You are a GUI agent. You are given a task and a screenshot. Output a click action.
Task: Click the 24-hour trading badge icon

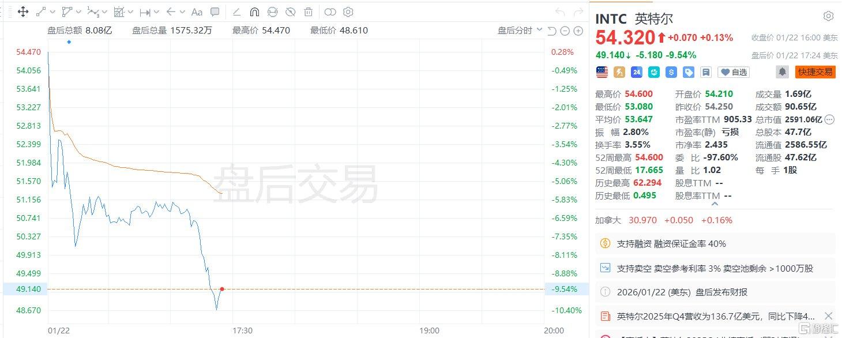[637, 72]
